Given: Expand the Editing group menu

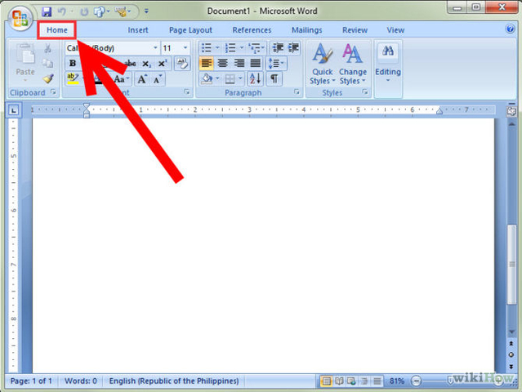Looking at the screenshot, I should pos(388,64).
